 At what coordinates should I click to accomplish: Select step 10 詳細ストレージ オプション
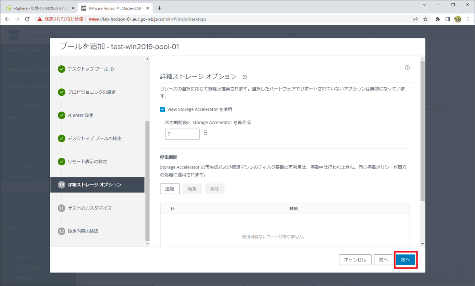click(x=97, y=185)
